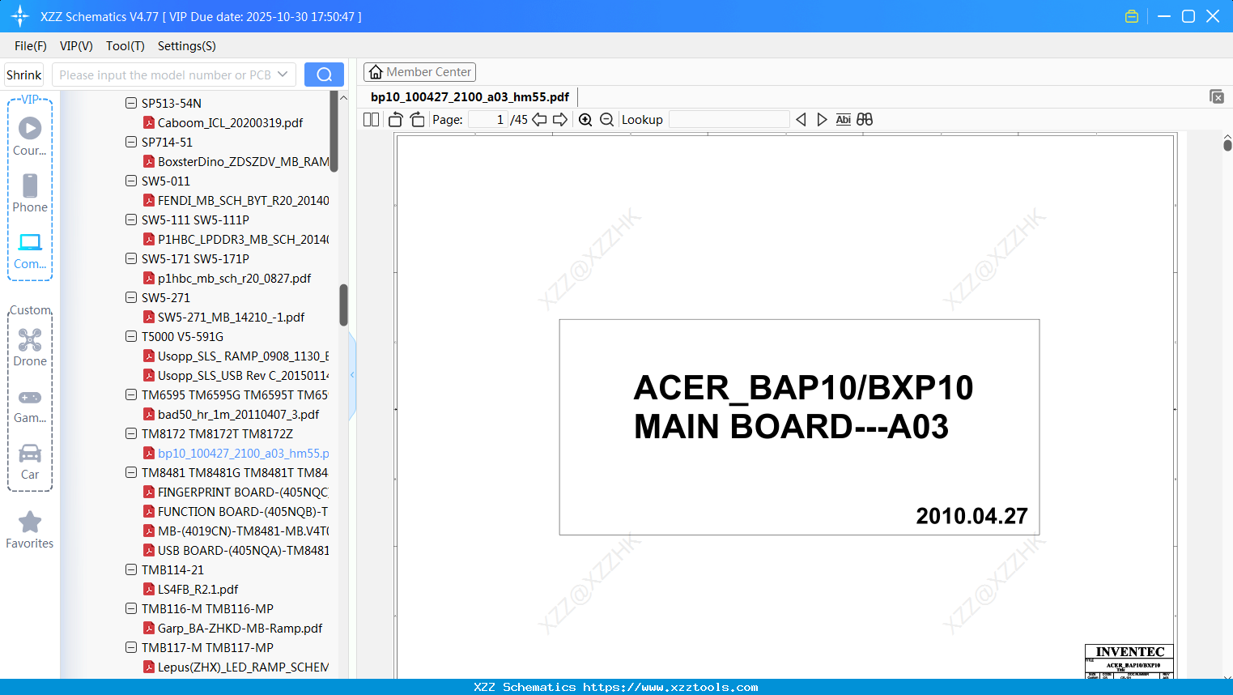Viewport: 1233px width, 695px height.
Task: Collapse the T5000 V5-591G node
Action: (x=131, y=336)
